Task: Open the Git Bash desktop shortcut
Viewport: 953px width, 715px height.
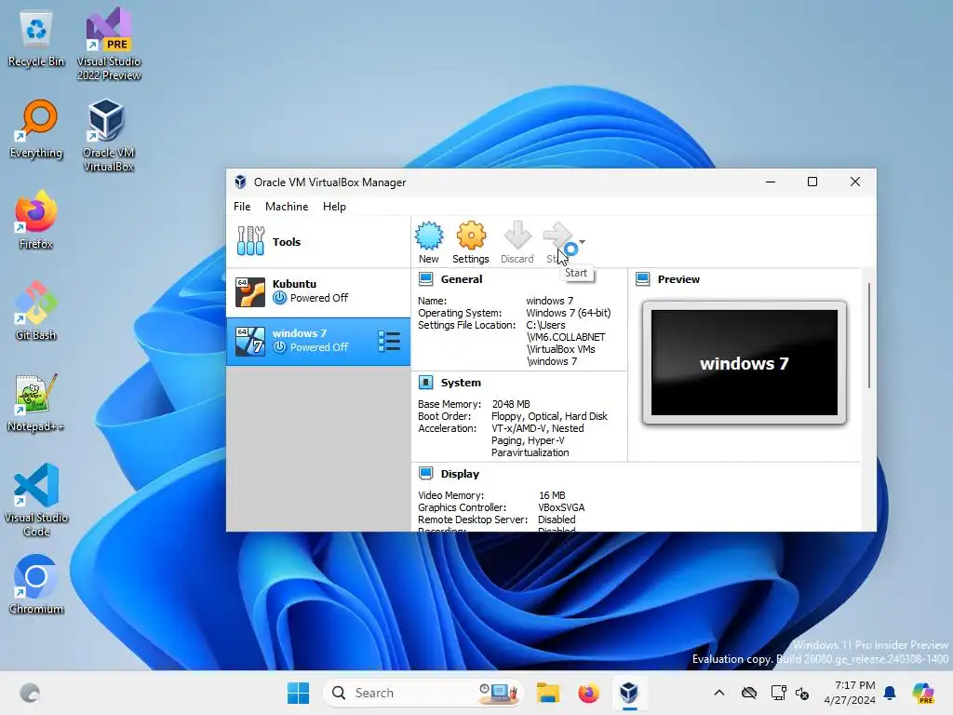Action: coord(36,311)
